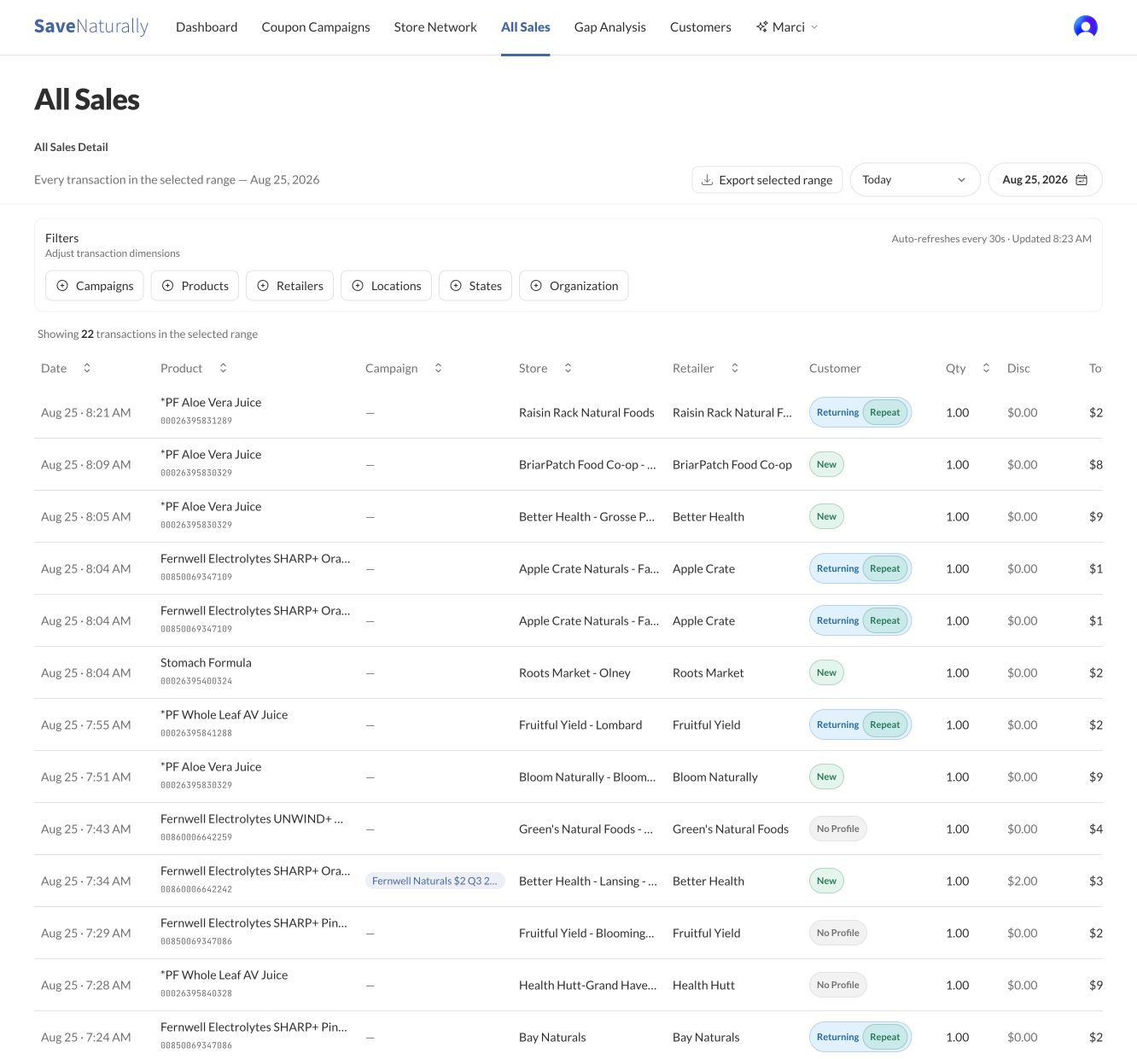The width and height of the screenshot is (1137, 1059).
Task: Sort by Date column arrows
Action: pos(87,368)
